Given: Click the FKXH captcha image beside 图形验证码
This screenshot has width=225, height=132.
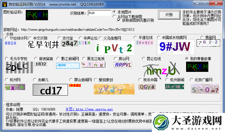Looking at the screenshot, I should (x=37, y=15).
